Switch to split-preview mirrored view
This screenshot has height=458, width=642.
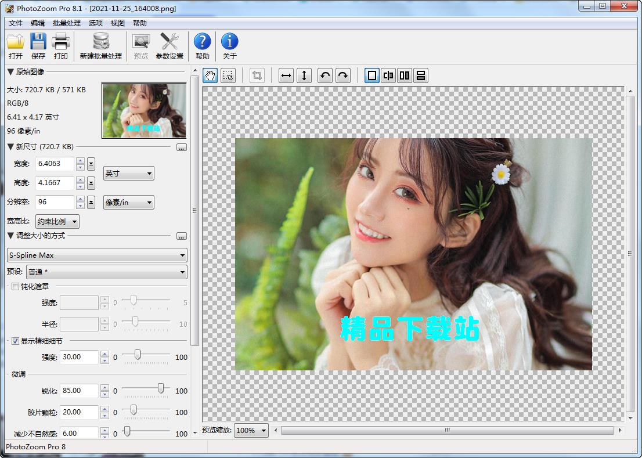[x=388, y=75]
